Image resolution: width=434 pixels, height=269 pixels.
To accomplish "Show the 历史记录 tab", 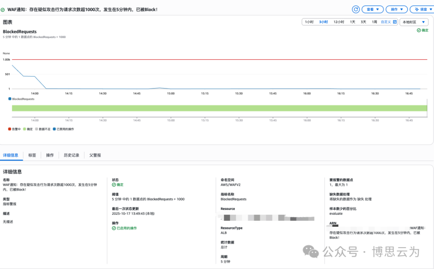I will [72, 155].
